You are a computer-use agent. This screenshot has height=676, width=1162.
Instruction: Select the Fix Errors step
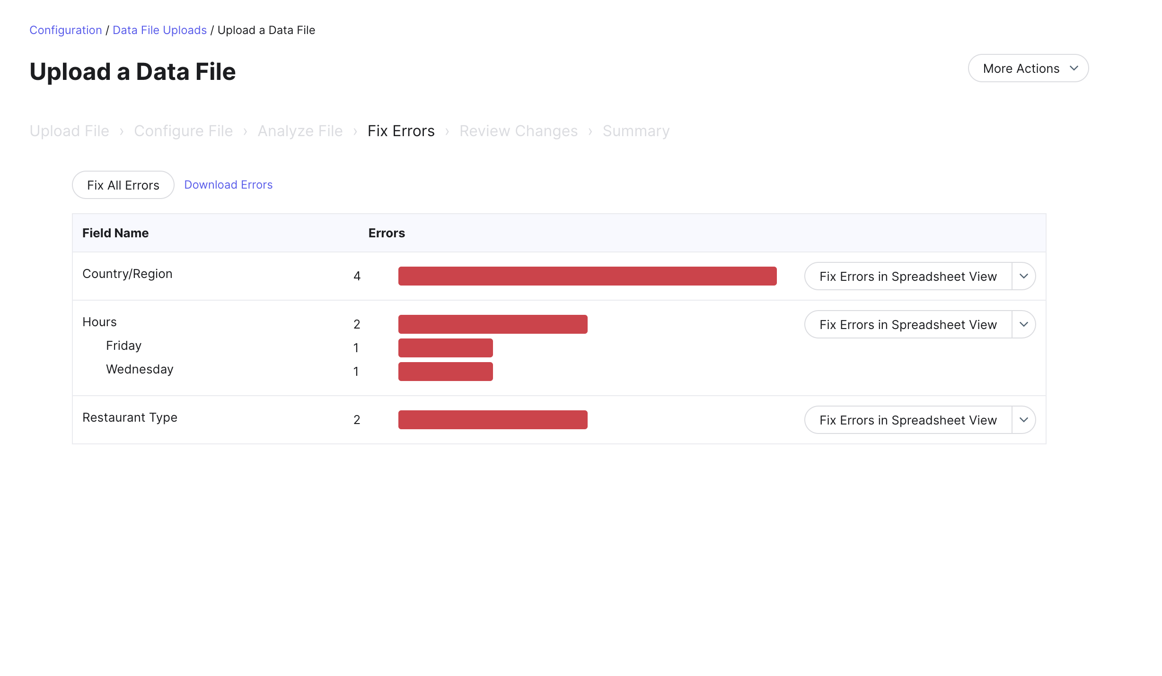point(401,131)
